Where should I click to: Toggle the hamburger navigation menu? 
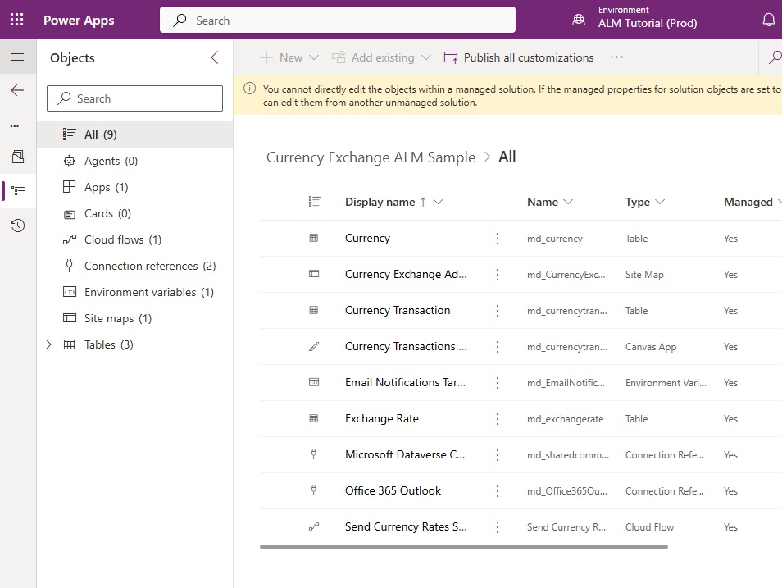(x=17, y=57)
